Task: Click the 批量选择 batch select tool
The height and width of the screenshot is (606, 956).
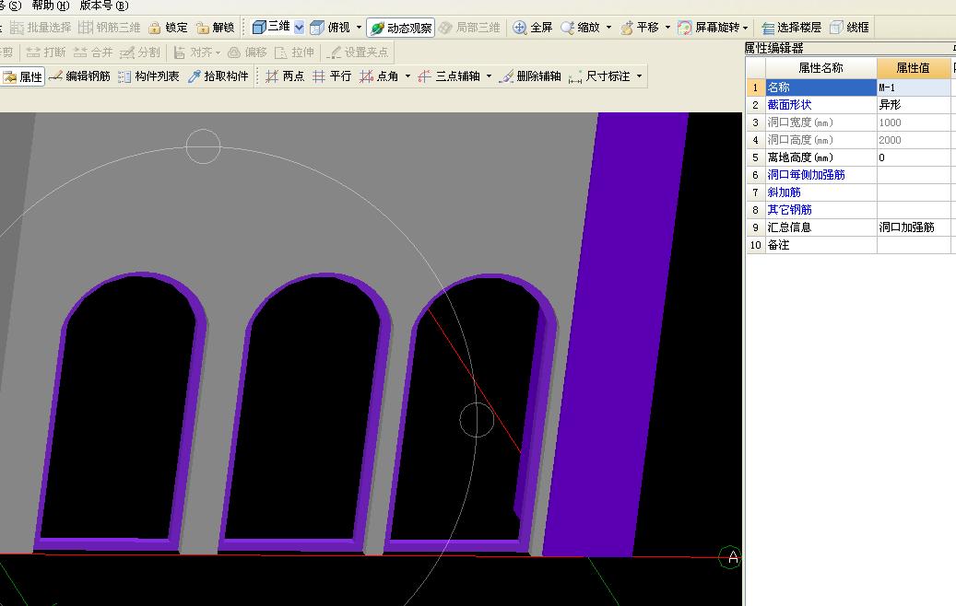Action: coord(41,28)
